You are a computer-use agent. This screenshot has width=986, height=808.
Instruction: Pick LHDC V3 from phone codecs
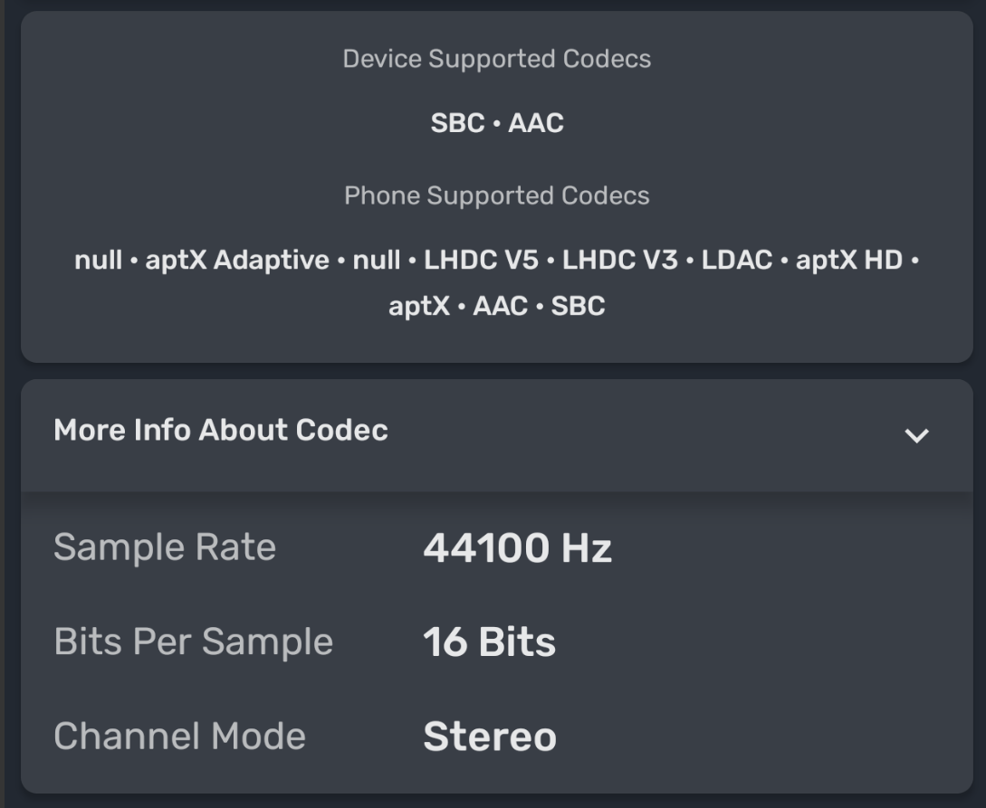click(619, 261)
